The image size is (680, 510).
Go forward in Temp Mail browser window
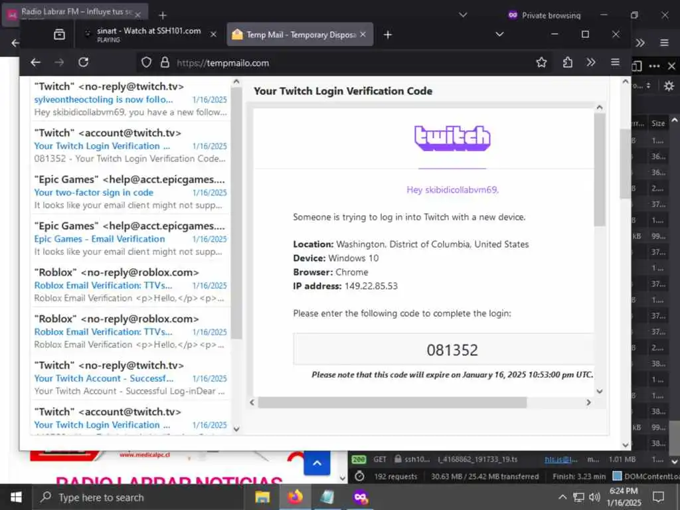click(59, 62)
